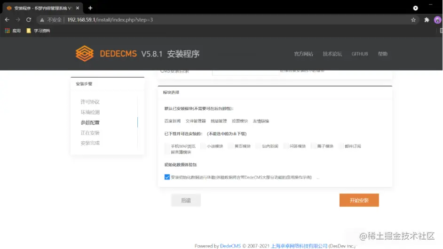The height and width of the screenshot is (249, 443).
Task: Open a new browser tab
Action: 90,8
